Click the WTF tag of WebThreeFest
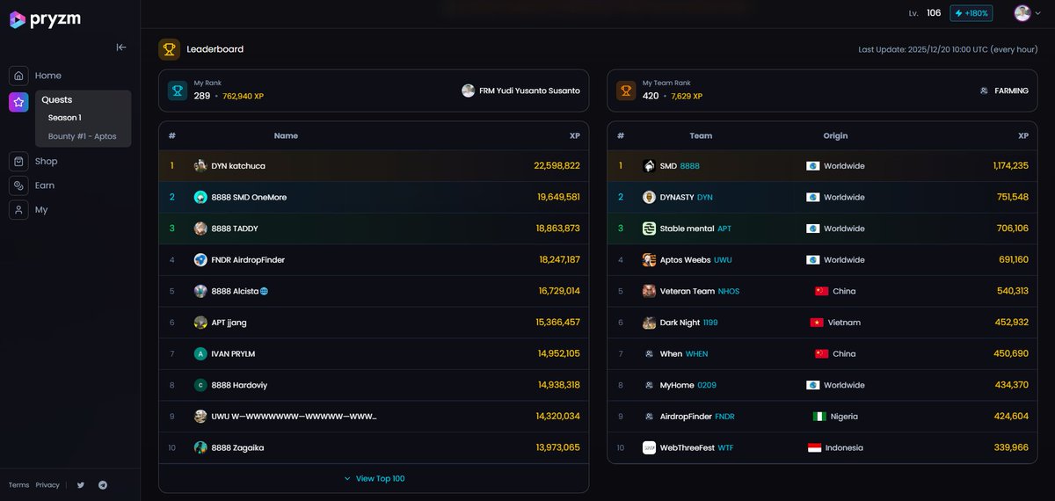Image resolution: width=1055 pixels, height=501 pixels. click(x=725, y=447)
